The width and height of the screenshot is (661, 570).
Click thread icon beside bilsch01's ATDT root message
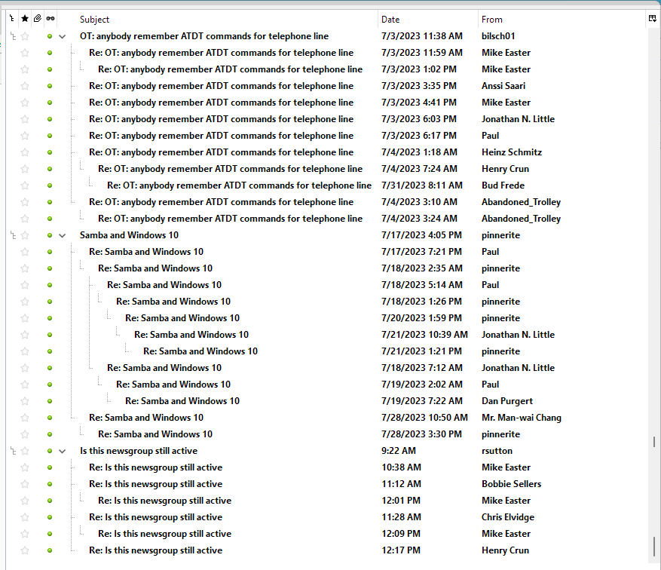tap(13, 36)
